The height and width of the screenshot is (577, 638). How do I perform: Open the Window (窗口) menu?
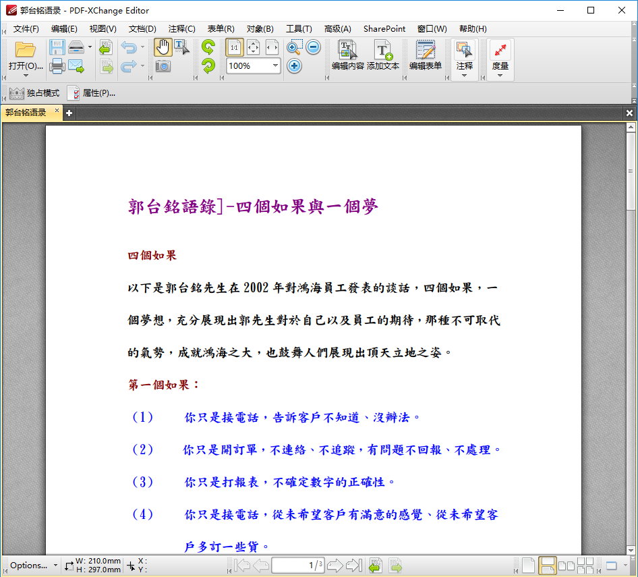tap(432, 29)
